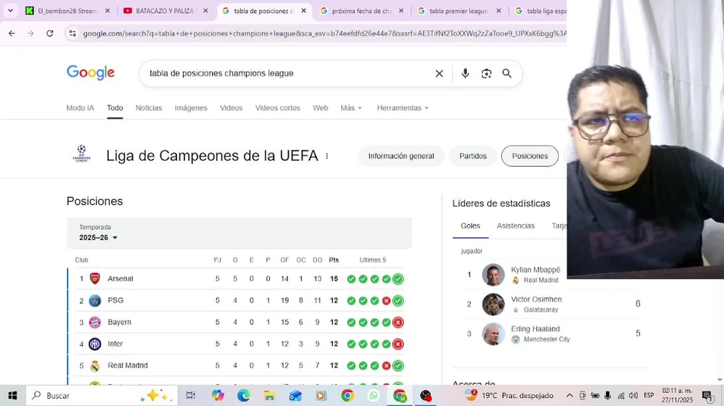The width and height of the screenshot is (724, 406).
Task: Clear the search box with the X icon
Action: tap(439, 73)
